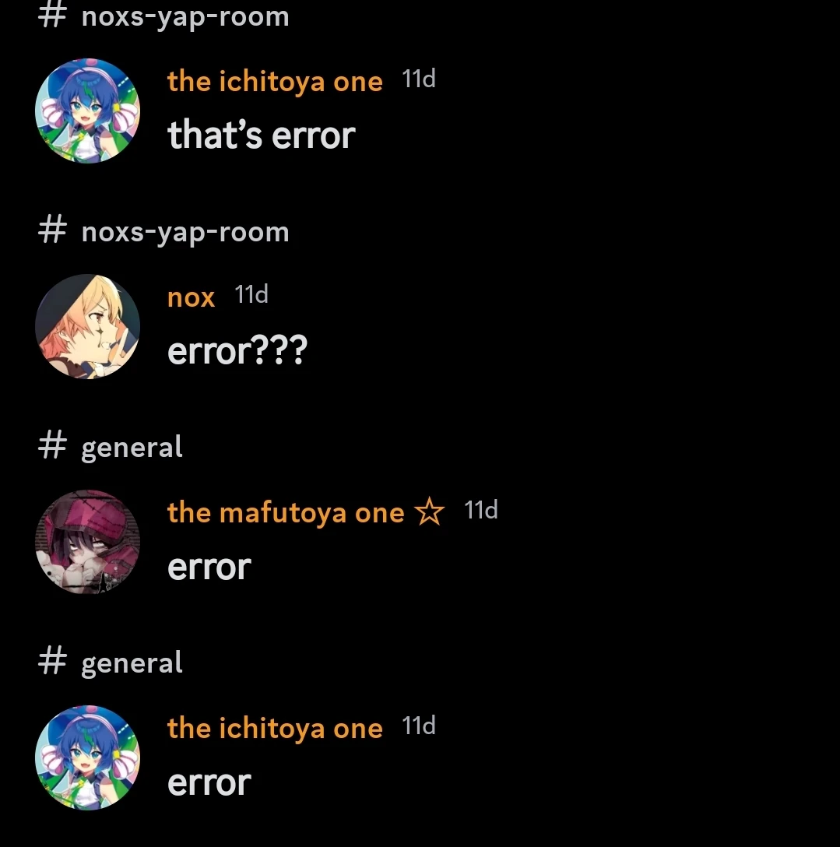The width and height of the screenshot is (840, 847).
Task: Click the 11d timestamp beside nox
Action: (251, 294)
